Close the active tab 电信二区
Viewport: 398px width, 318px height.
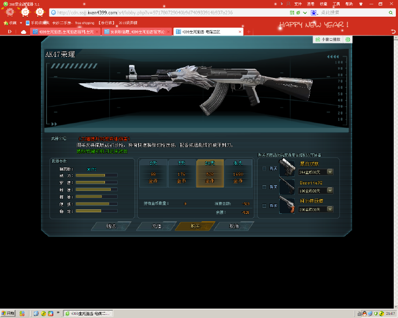240,32
